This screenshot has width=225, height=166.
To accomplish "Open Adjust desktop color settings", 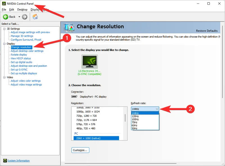I will tap(27, 51).
